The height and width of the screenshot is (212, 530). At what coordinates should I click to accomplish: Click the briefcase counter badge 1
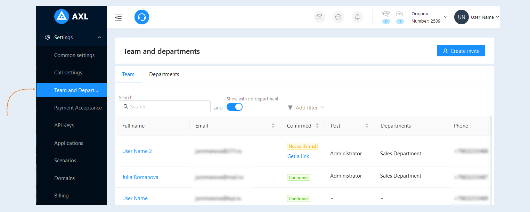(400, 22)
